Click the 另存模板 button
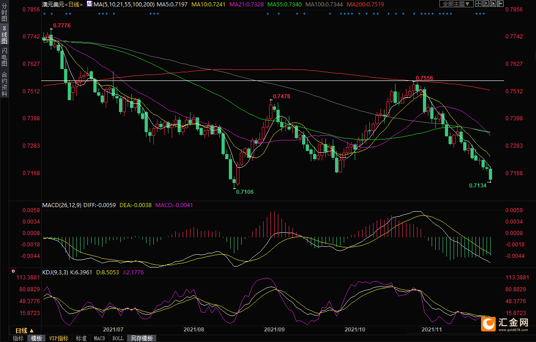 point(141,338)
